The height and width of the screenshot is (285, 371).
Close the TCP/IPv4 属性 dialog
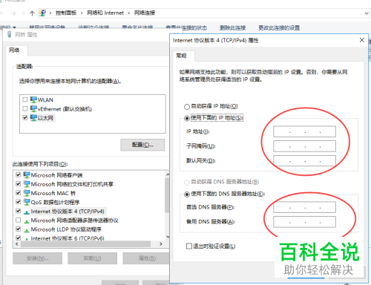coord(362,40)
